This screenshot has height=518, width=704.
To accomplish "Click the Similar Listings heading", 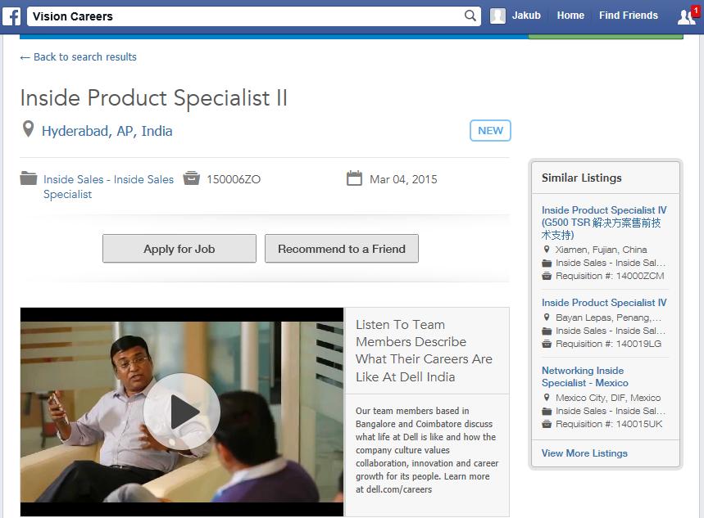I will 581,178.
